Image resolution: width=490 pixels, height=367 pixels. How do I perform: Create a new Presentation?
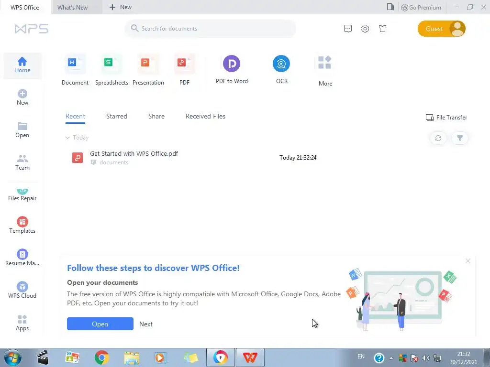click(148, 71)
